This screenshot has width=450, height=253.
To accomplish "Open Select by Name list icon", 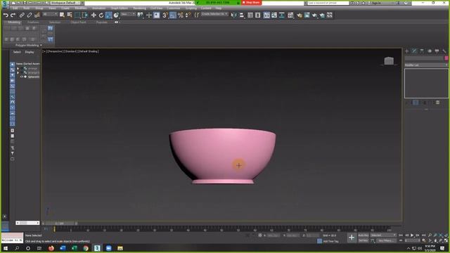I will (70, 15).
